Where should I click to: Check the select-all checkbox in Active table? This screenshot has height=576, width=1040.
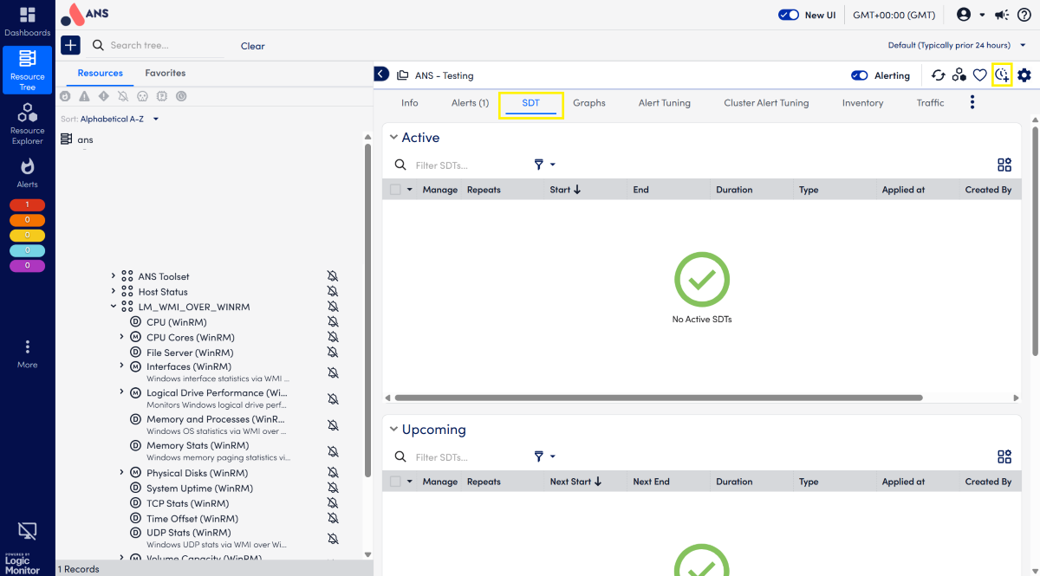tap(395, 190)
